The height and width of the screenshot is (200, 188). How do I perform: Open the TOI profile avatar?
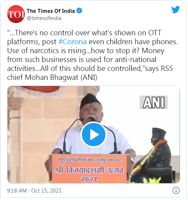[16, 14]
